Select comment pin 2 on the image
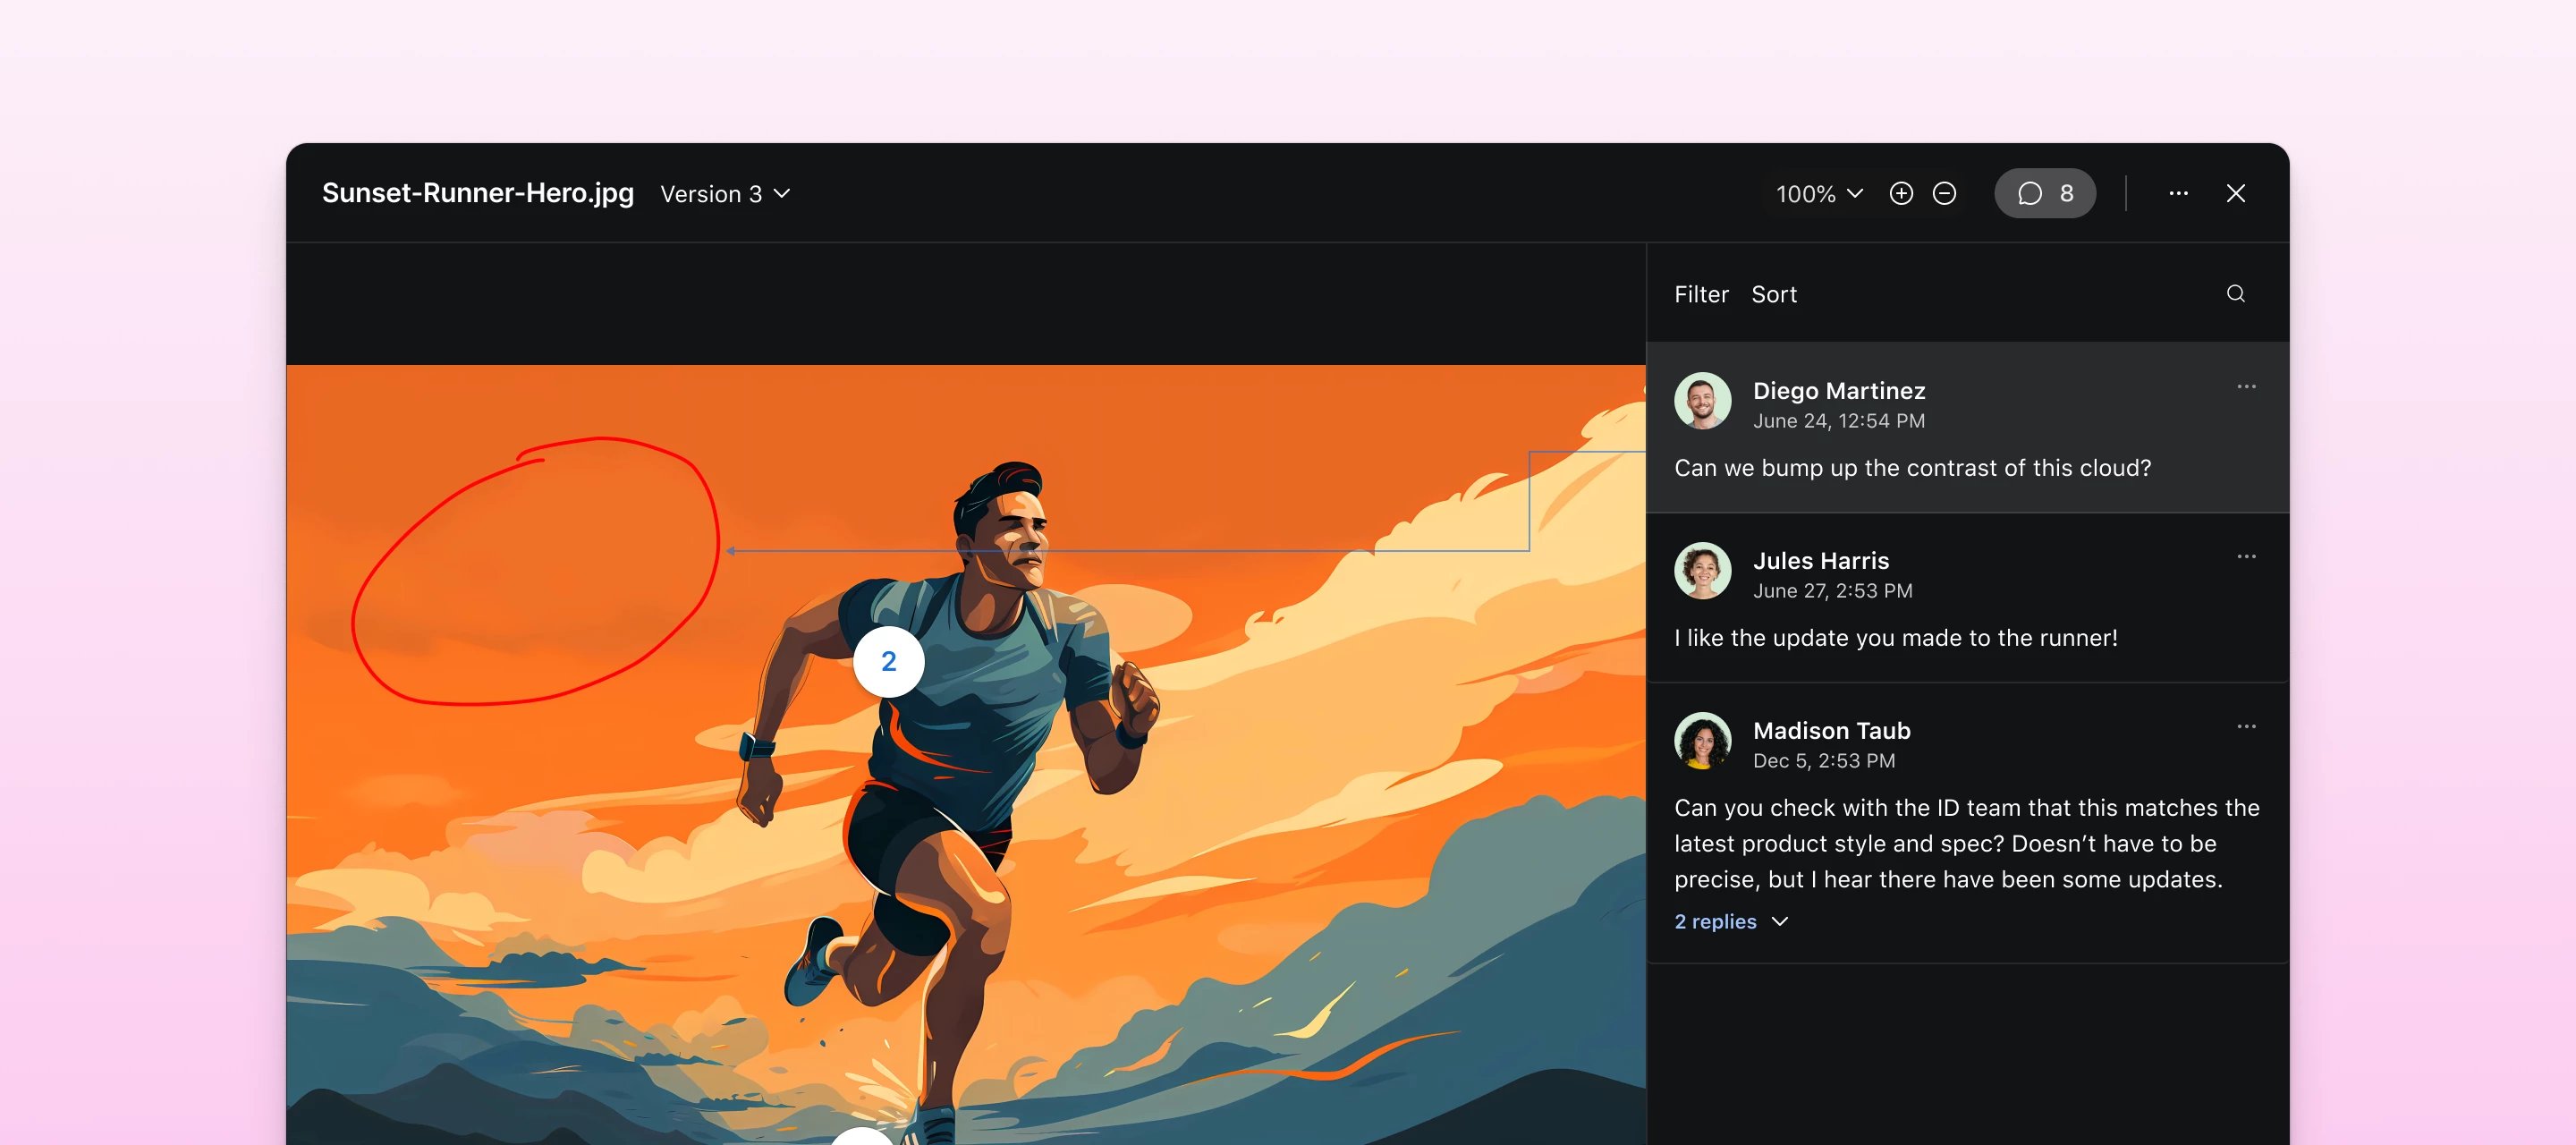Image resolution: width=2576 pixels, height=1145 pixels. 888,662
